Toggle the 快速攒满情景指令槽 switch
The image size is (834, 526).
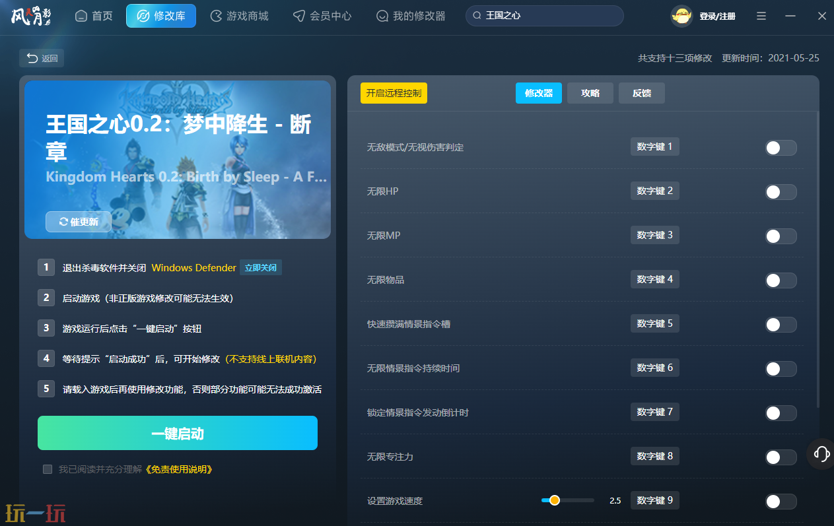[781, 325]
